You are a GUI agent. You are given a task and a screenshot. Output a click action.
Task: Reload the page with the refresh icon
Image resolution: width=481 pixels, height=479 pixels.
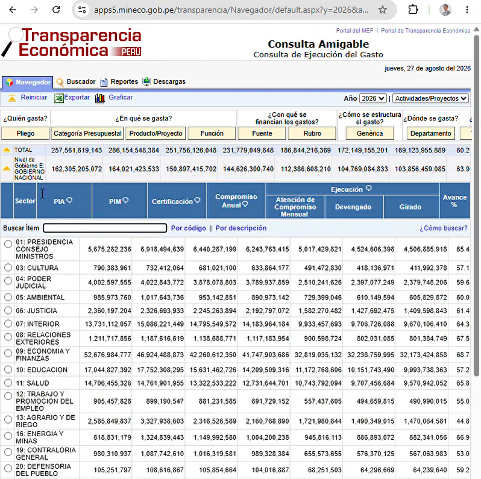(56, 10)
